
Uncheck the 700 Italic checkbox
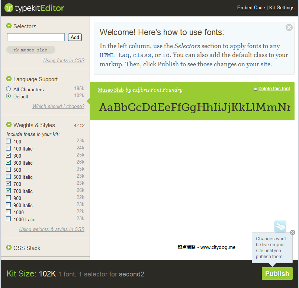click(9, 191)
